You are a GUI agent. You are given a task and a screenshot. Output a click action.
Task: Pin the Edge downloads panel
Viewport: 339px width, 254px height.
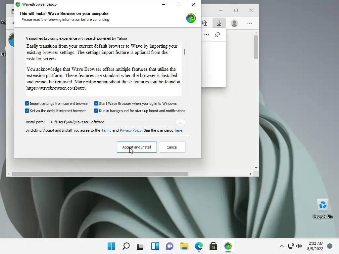217,34
